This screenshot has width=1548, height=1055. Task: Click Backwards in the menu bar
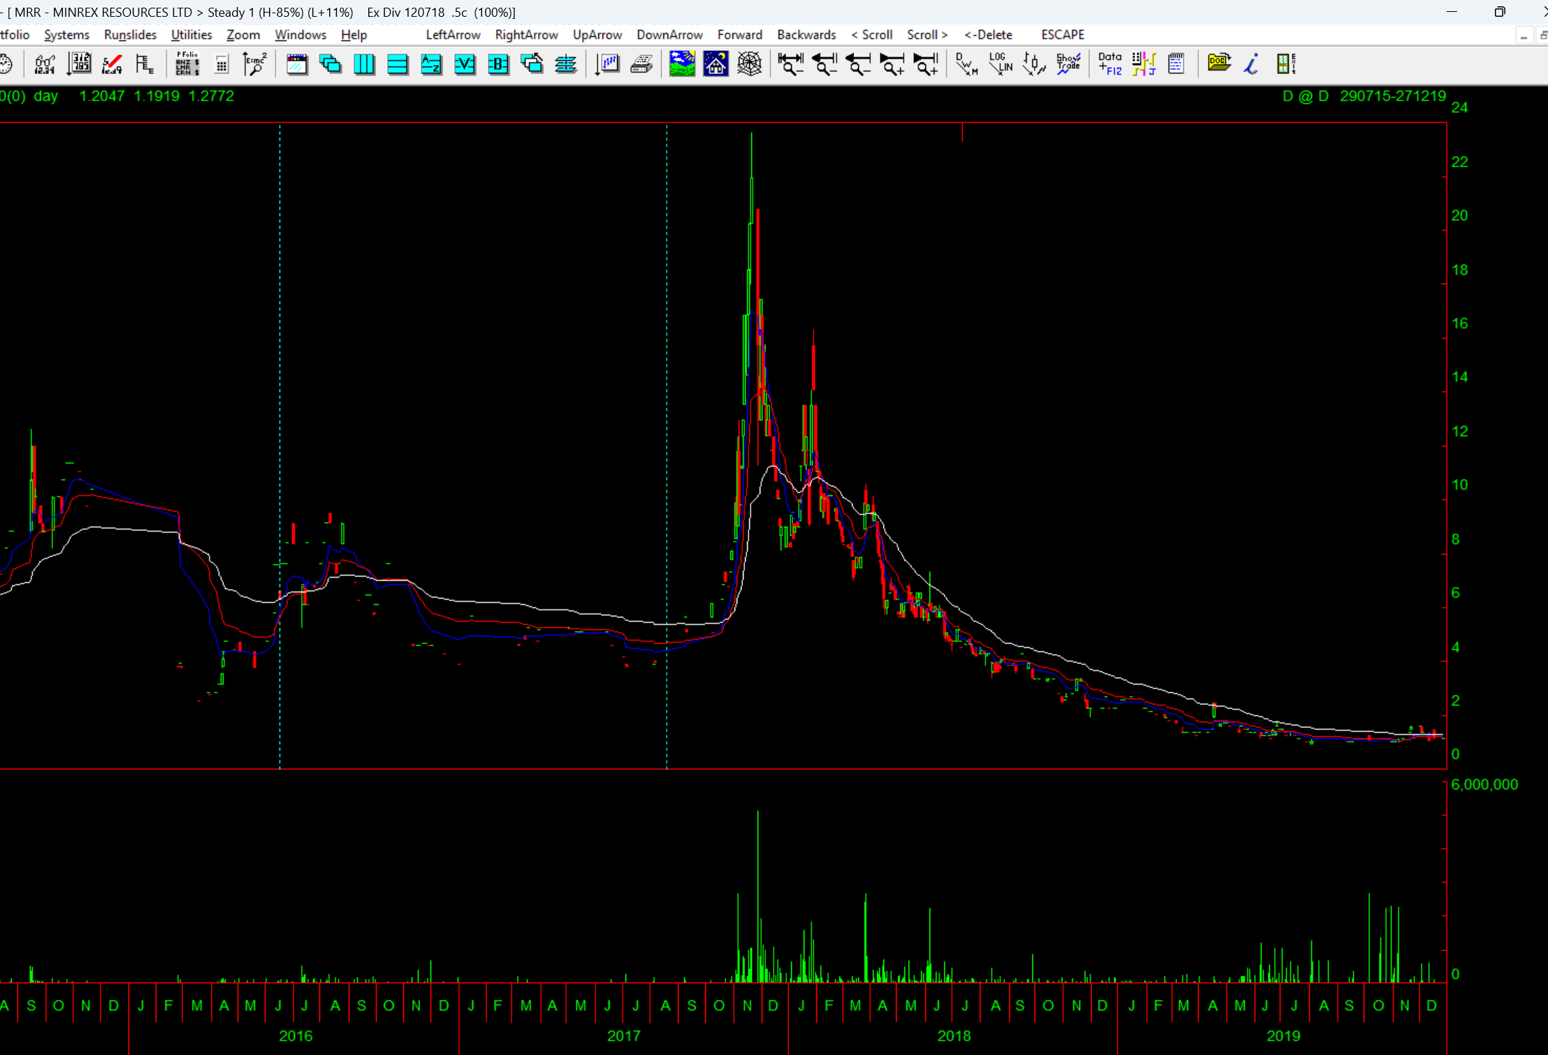pos(806,35)
